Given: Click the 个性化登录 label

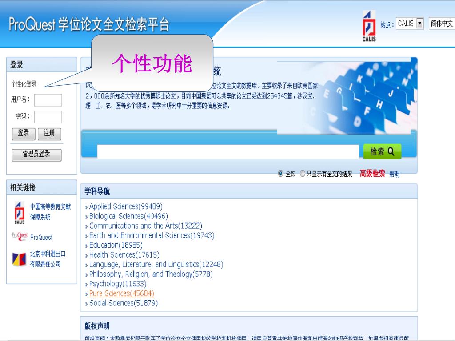Looking at the screenshot, I should 24,84.
